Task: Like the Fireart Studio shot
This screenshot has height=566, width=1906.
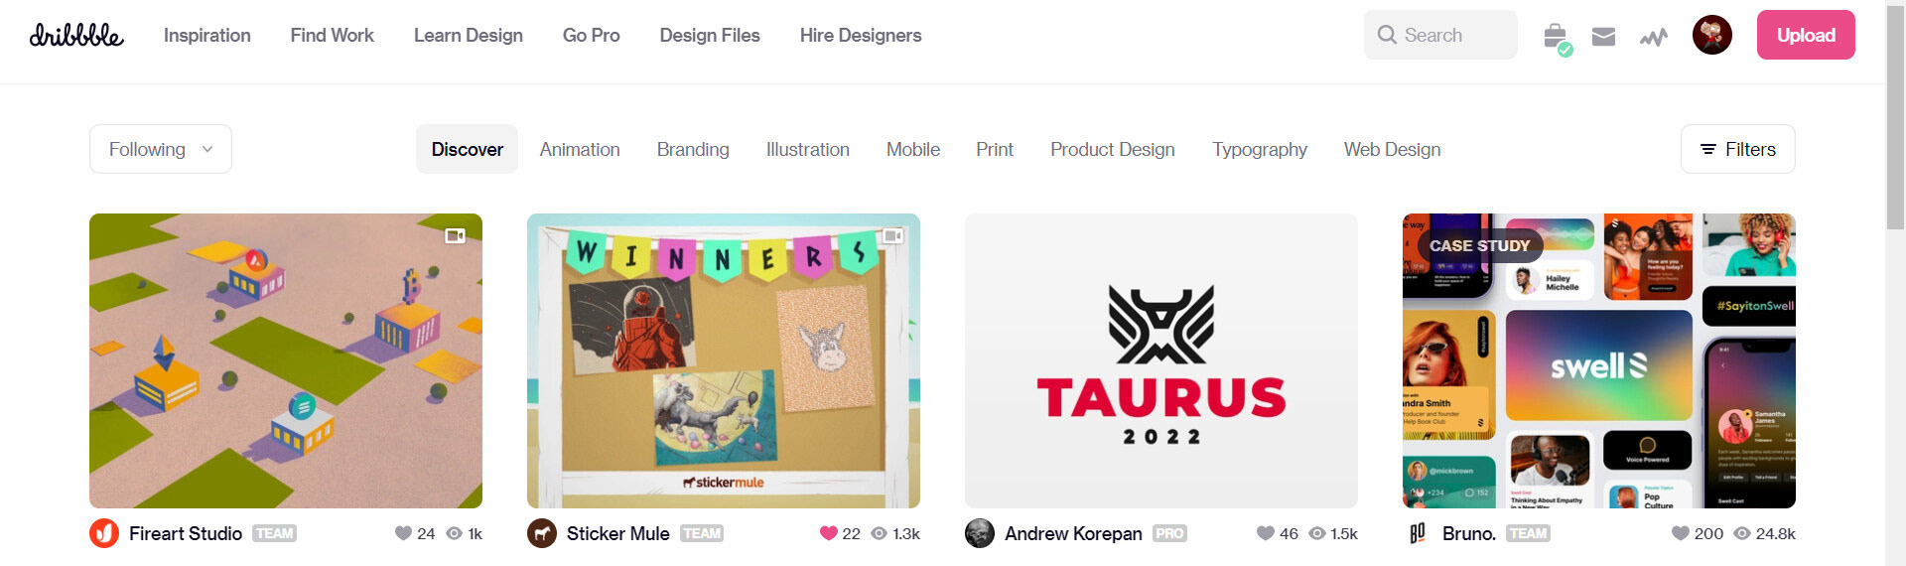Action: point(403,533)
